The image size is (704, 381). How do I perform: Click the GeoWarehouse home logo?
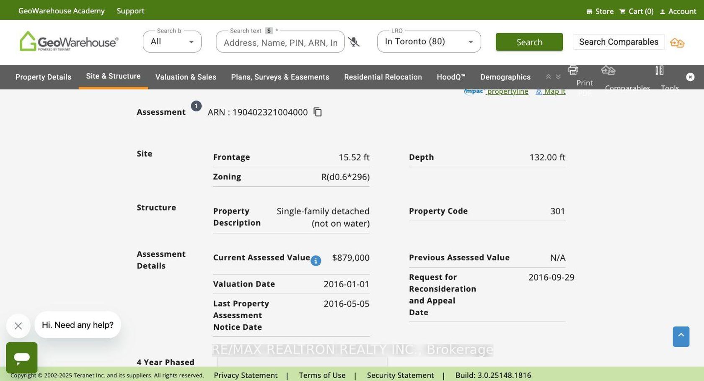point(69,41)
